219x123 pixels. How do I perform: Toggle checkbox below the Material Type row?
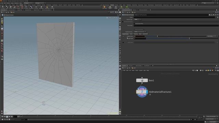[x=123, y=22]
